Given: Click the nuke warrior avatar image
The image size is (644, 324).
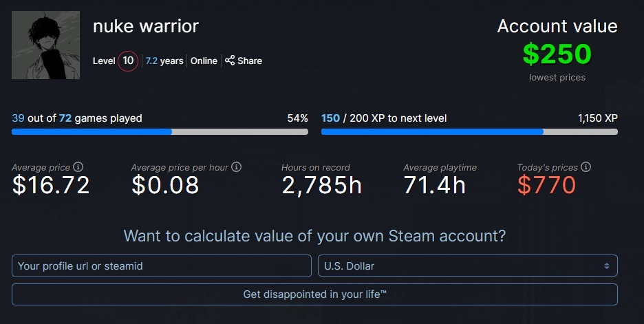Looking at the screenshot, I should click(x=46, y=45).
